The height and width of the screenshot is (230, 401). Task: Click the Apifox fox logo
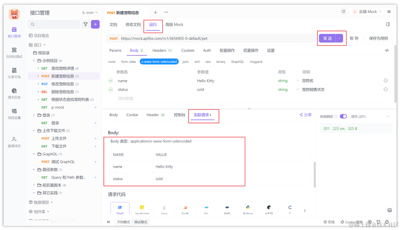click(14, 14)
